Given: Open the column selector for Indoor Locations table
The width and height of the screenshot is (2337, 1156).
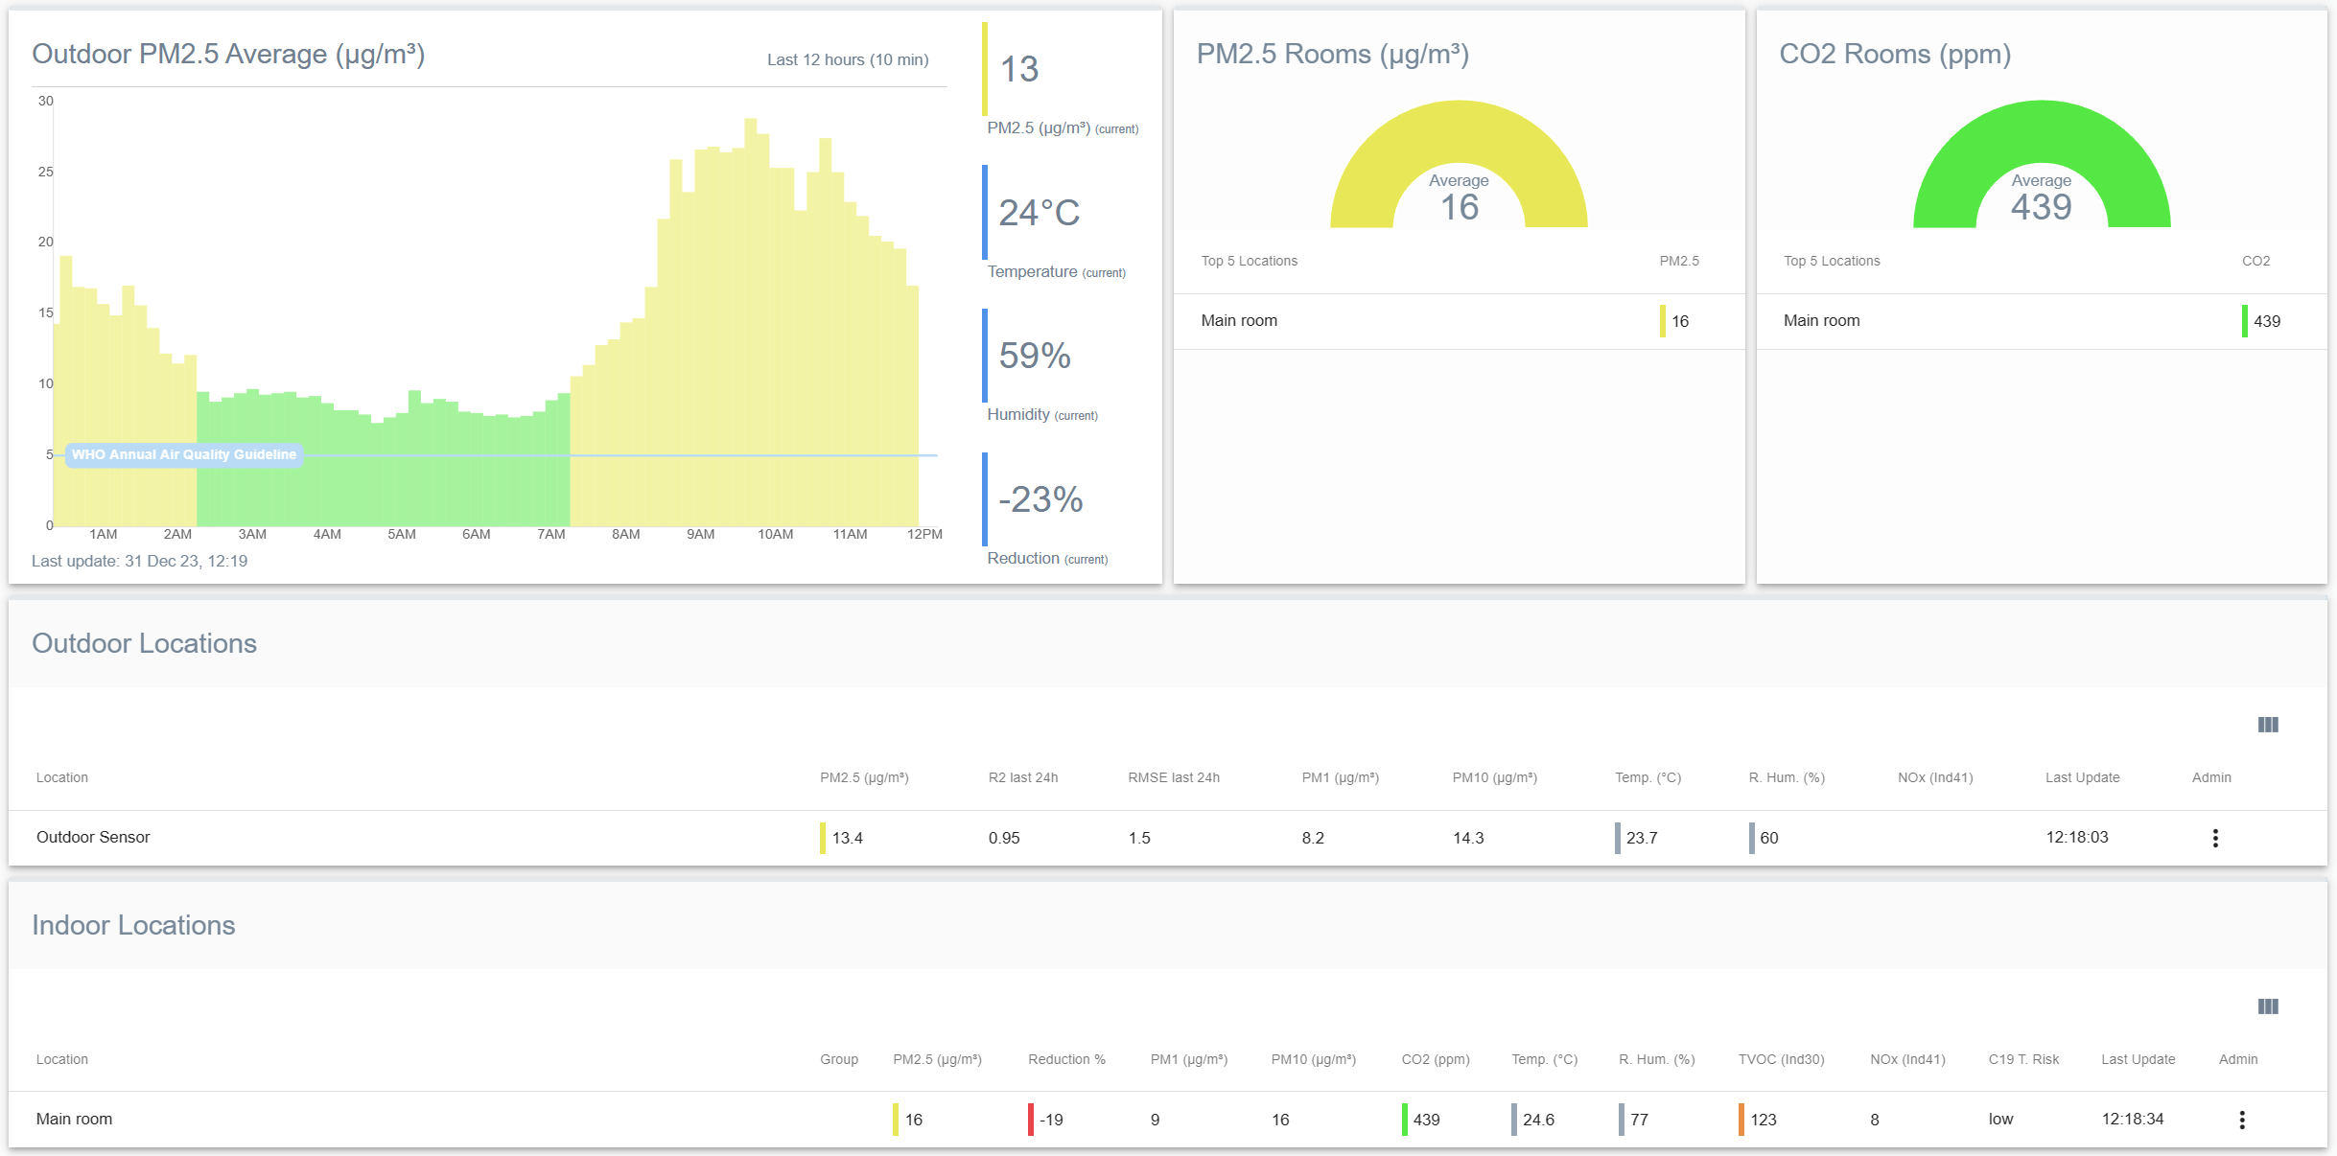Looking at the screenshot, I should pyautogui.click(x=2269, y=1006).
